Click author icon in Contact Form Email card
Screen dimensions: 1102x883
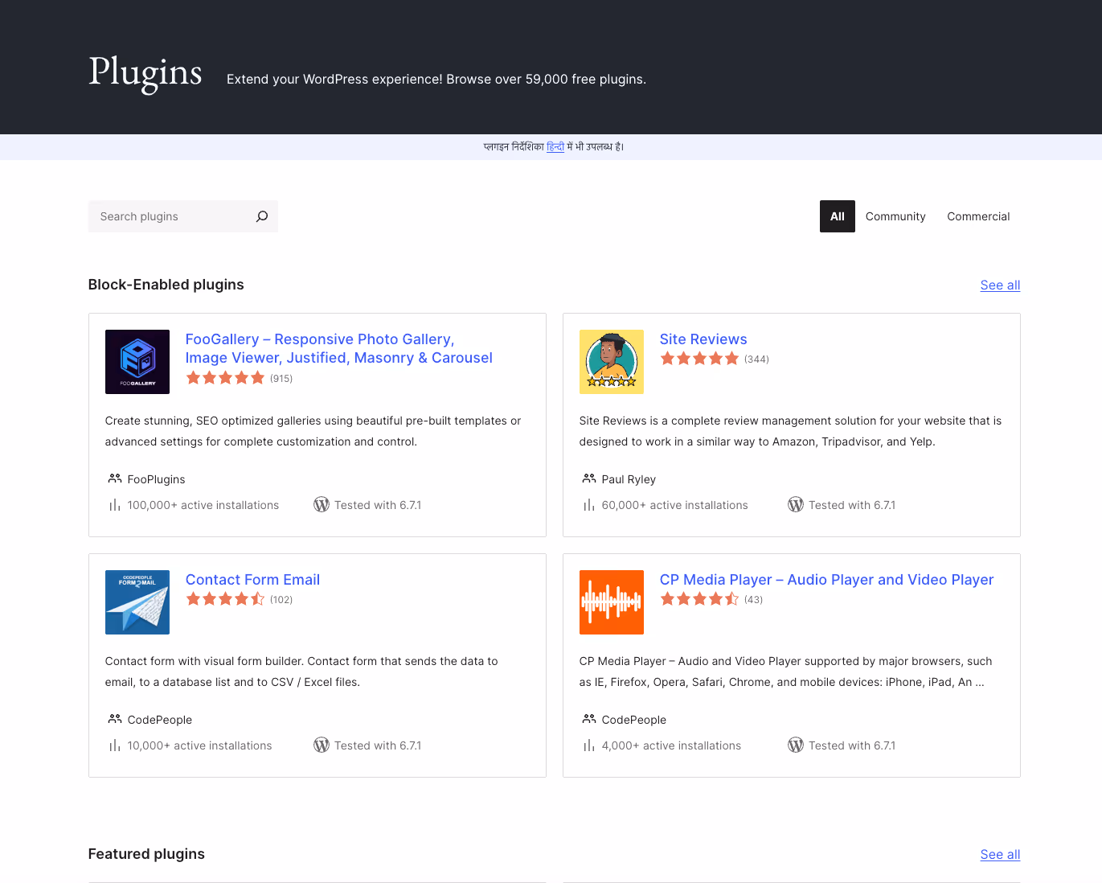115,719
